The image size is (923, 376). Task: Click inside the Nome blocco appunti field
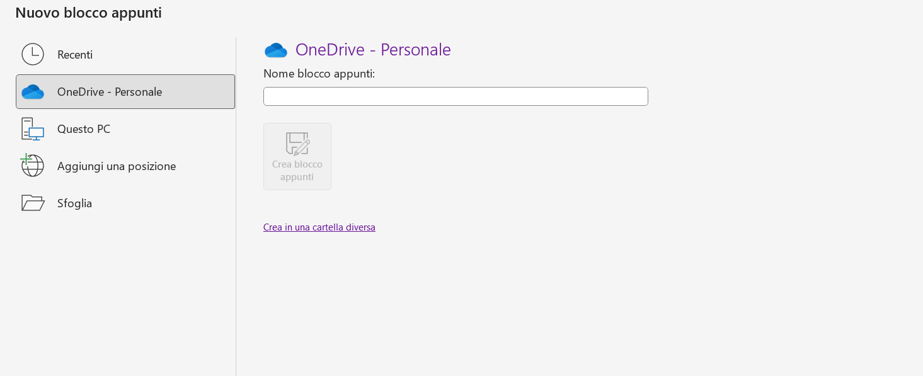456,96
